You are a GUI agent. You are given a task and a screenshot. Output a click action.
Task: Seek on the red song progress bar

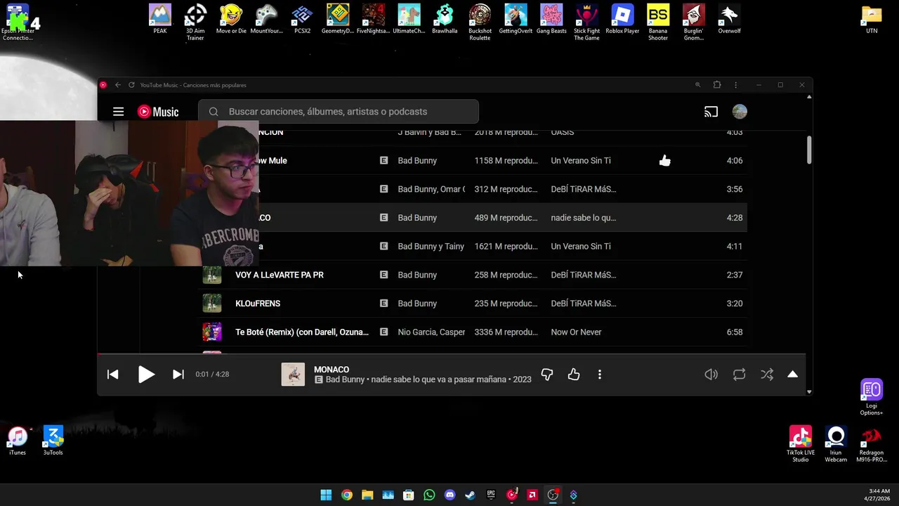[451, 354]
